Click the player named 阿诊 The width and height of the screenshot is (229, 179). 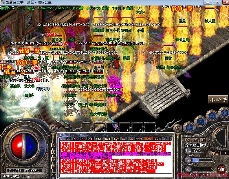click(168, 59)
